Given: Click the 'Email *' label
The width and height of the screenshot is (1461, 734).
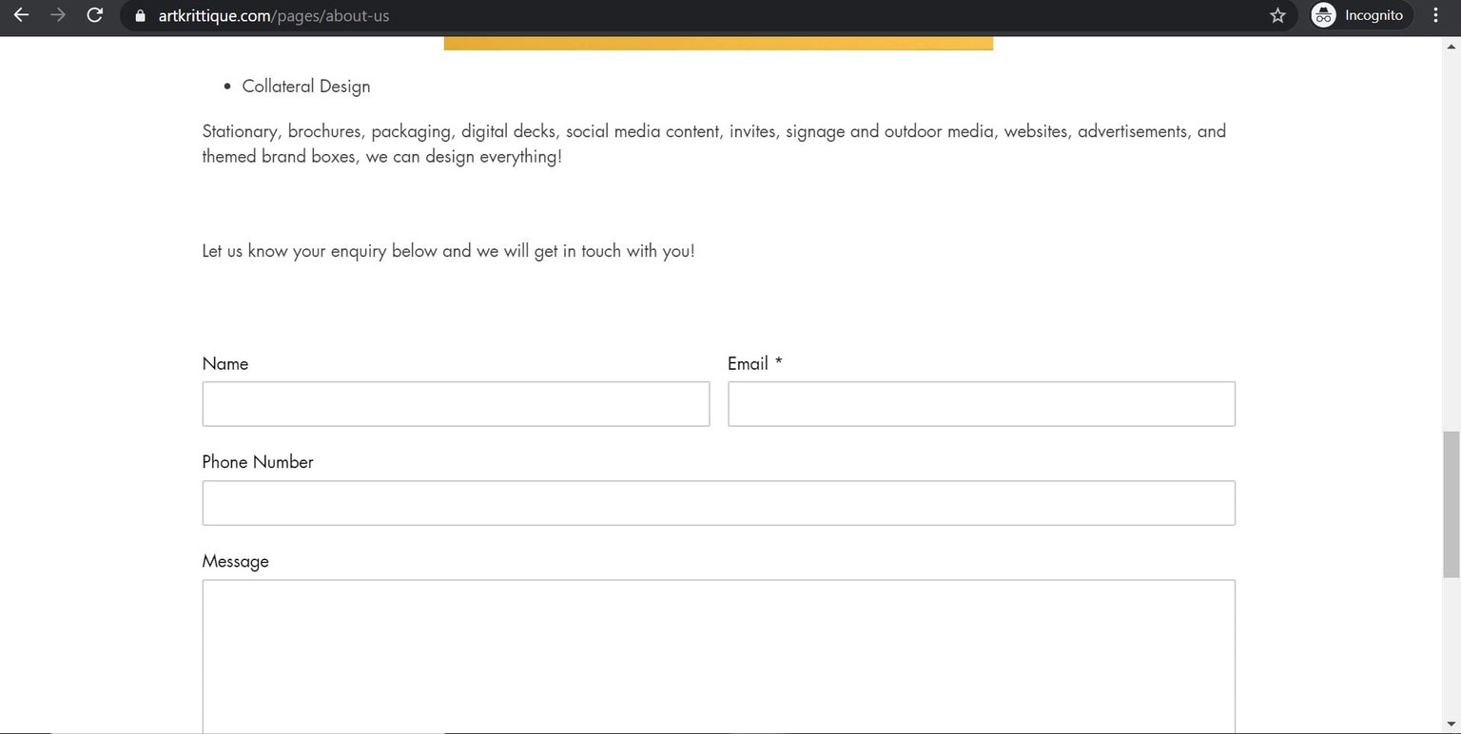Looking at the screenshot, I should click(x=755, y=363).
